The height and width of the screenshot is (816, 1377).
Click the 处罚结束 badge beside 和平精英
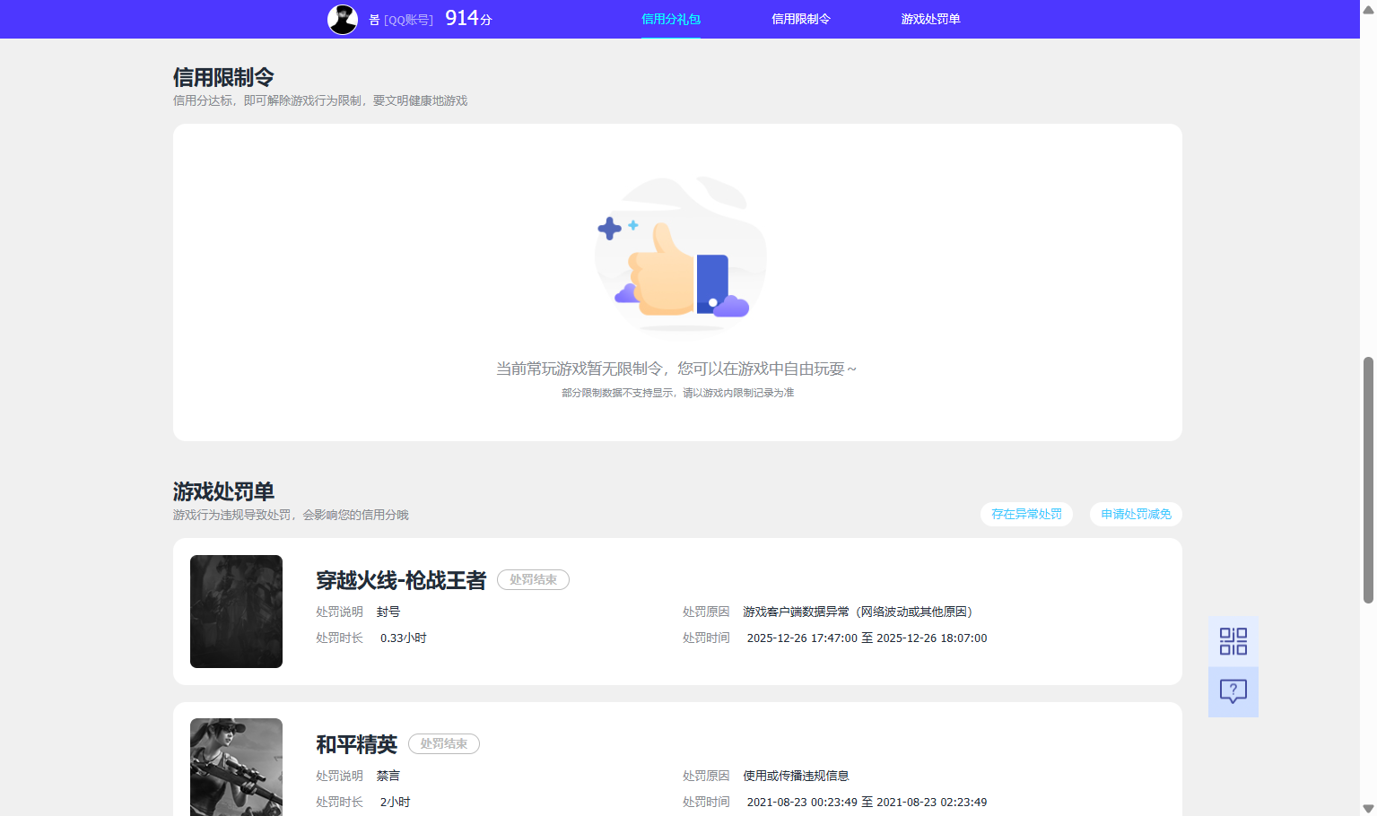pos(444,744)
